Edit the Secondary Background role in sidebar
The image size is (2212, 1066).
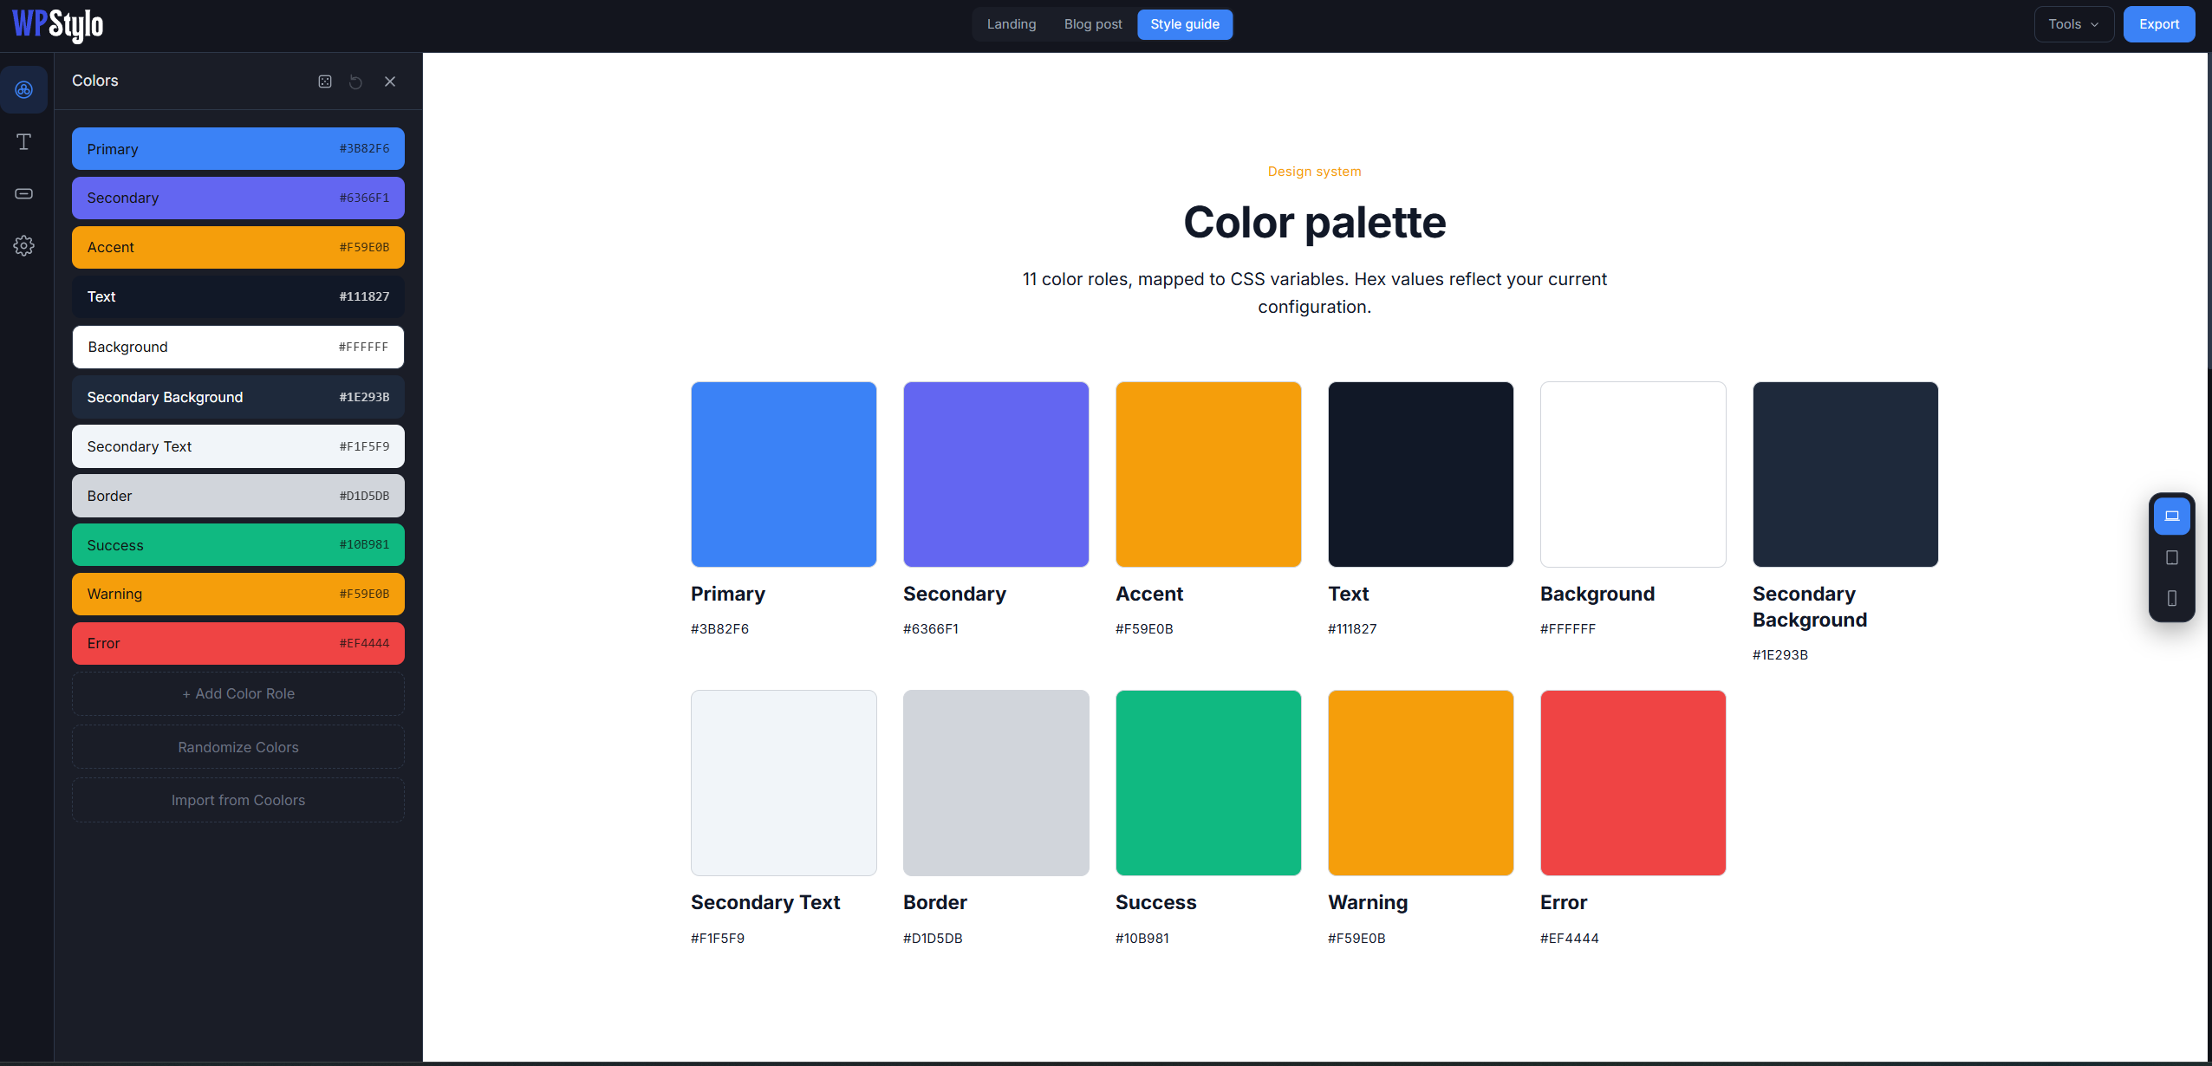tap(238, 397)
